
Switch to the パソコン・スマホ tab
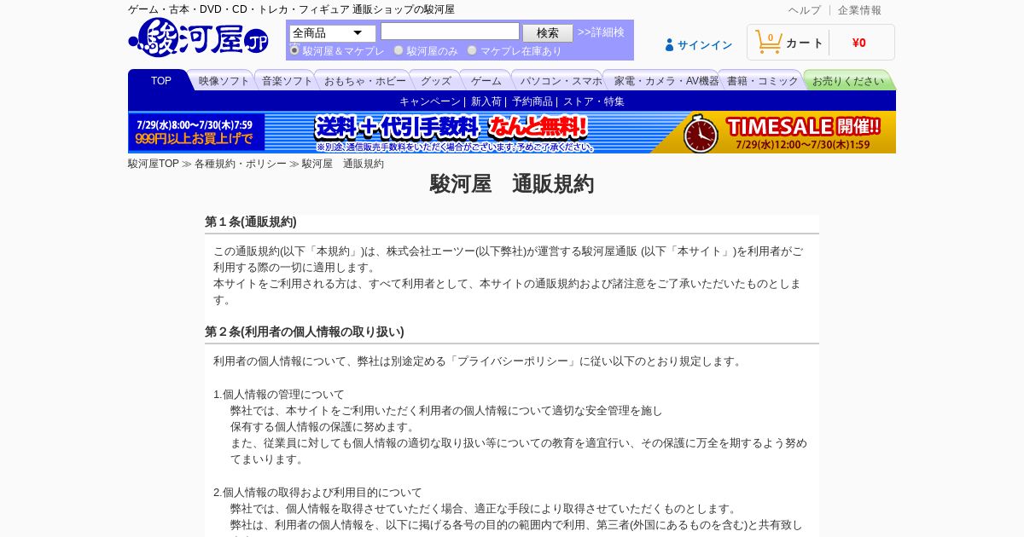(x=561, y=81)
